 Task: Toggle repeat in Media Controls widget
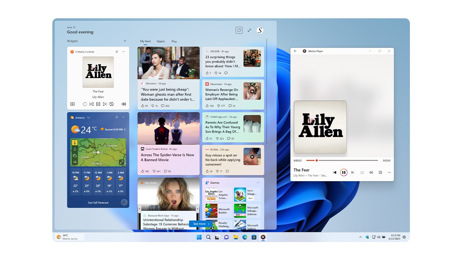(x=85, y=104)
